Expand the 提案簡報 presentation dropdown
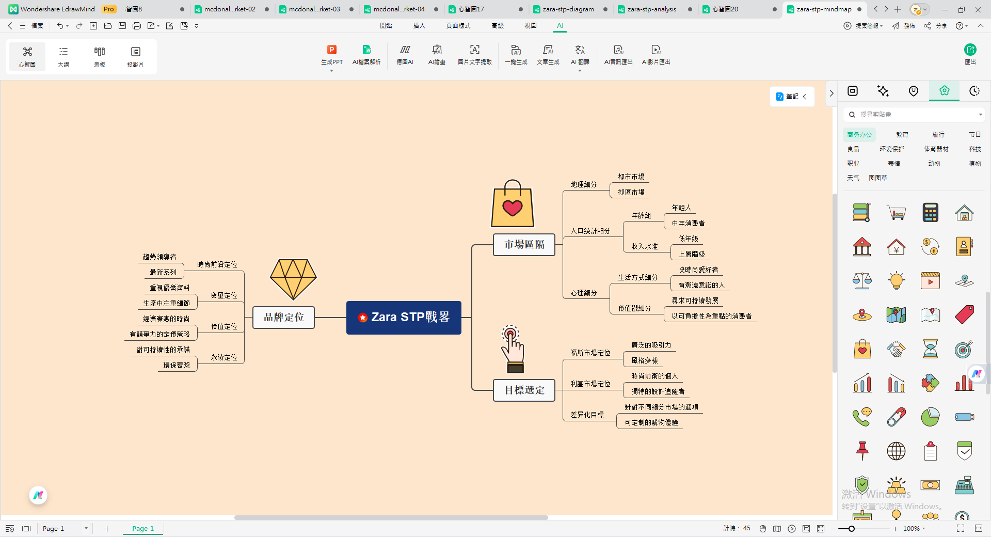Image resolution: width=991 pixels, height=537 pixels. tap(882, 26)
